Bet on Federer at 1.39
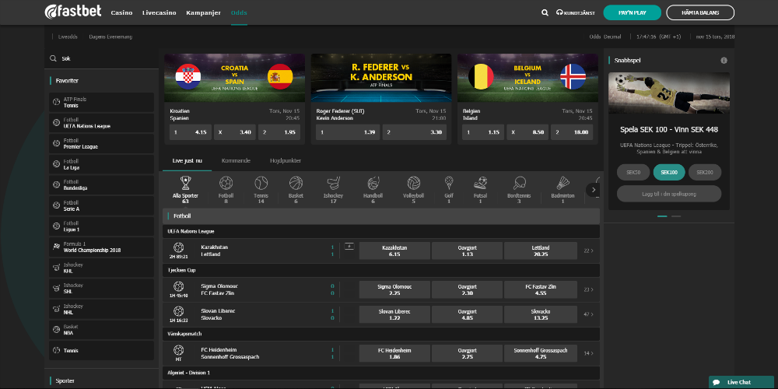 click(x=348, y=132)
